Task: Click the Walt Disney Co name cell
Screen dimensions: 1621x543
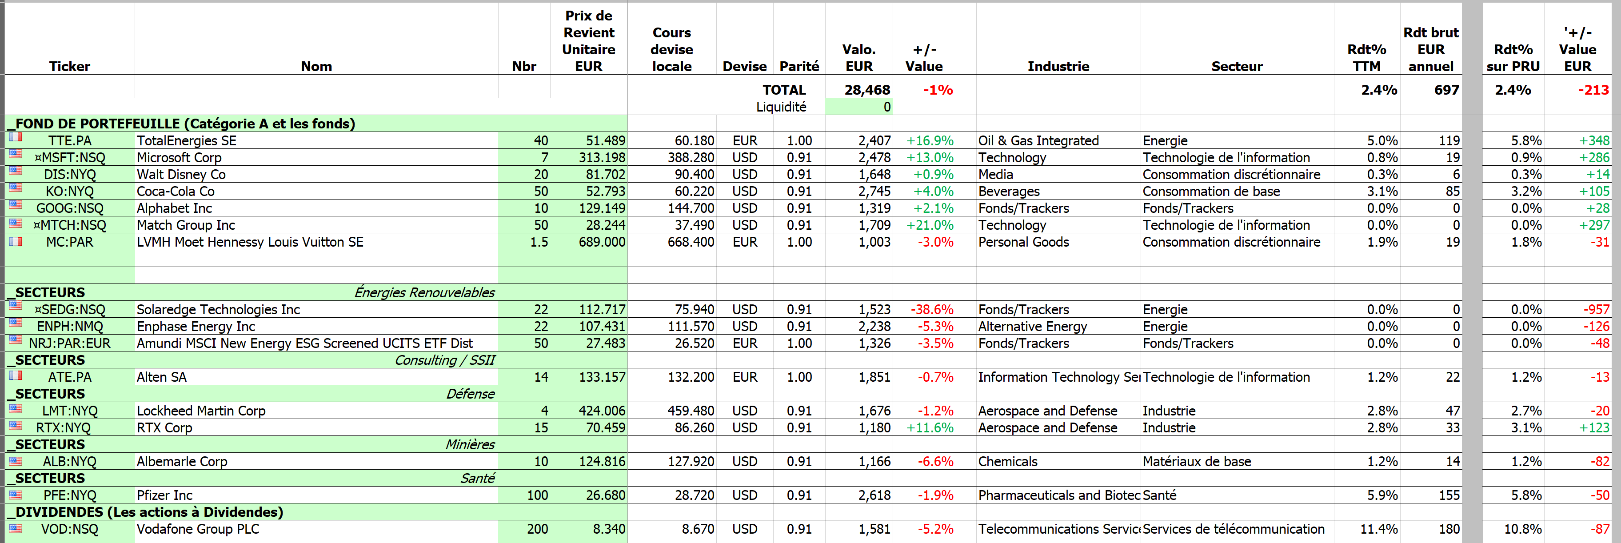Action: pos(316,174)
